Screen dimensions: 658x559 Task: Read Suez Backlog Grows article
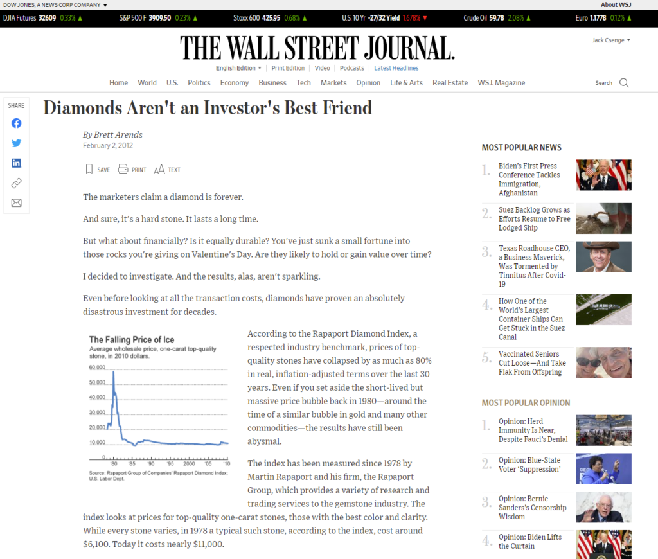click(x=534, y=218)
